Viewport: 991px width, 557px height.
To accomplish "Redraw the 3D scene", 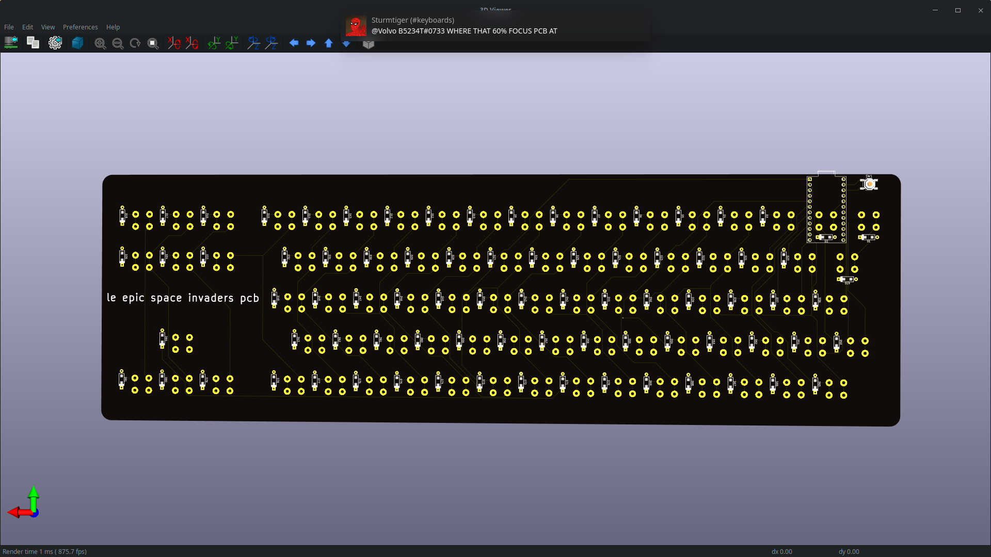I will coord(134,43).
